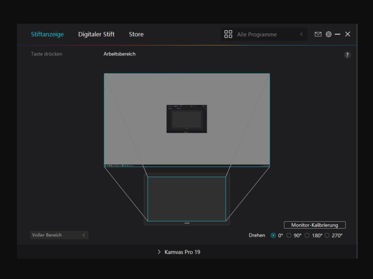Click the small desktop thumbnail inside the monitor preview
The height and width of the screenshot is (279, 373).
click(187, 119)
